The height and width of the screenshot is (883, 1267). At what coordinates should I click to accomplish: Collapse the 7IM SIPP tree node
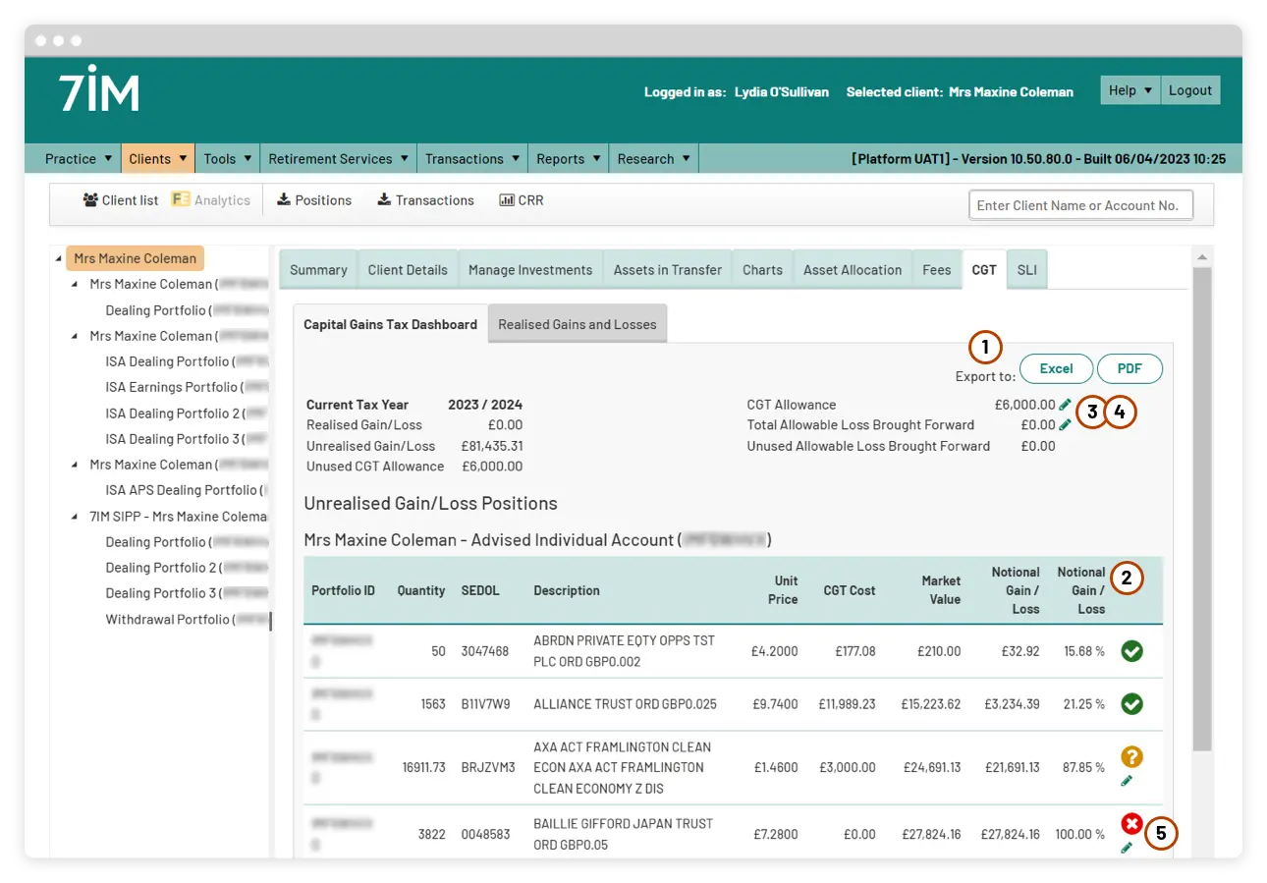(x=76, y=517)
